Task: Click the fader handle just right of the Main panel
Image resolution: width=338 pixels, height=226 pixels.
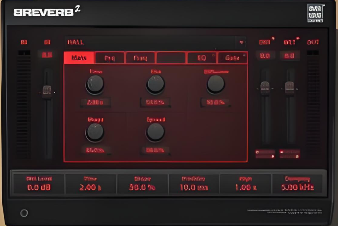Action: point(265,88)
